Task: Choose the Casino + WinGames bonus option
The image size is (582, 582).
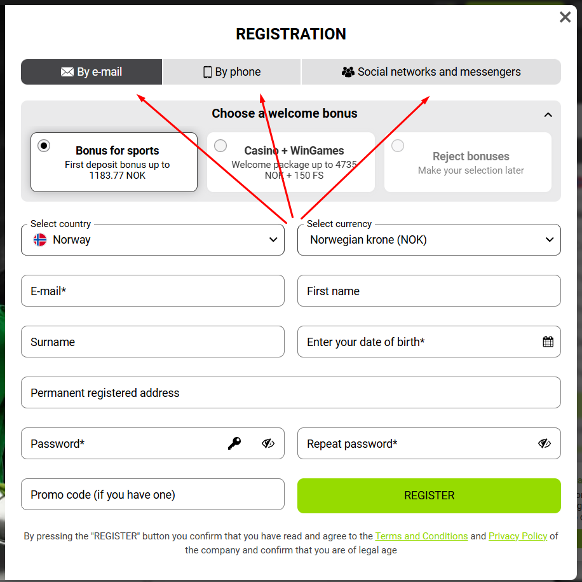Action: point(220,146)
